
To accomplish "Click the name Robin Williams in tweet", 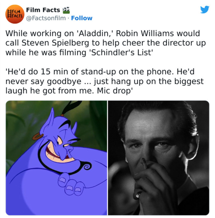I will pyautogui.click(x=145, y=33).
